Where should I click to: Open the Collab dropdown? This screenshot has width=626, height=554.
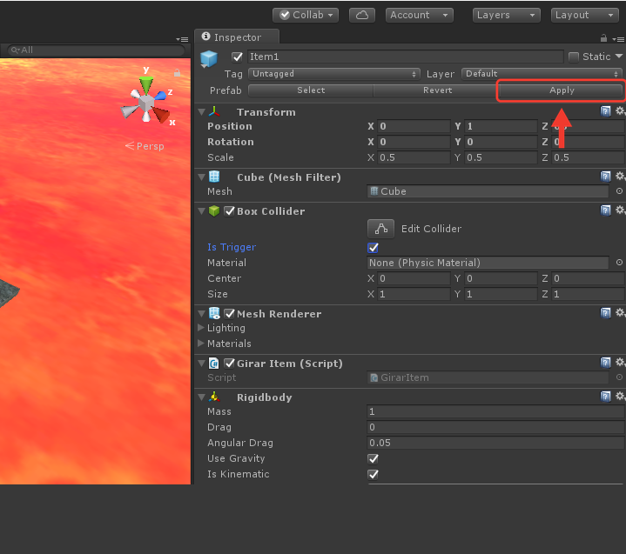306,15
